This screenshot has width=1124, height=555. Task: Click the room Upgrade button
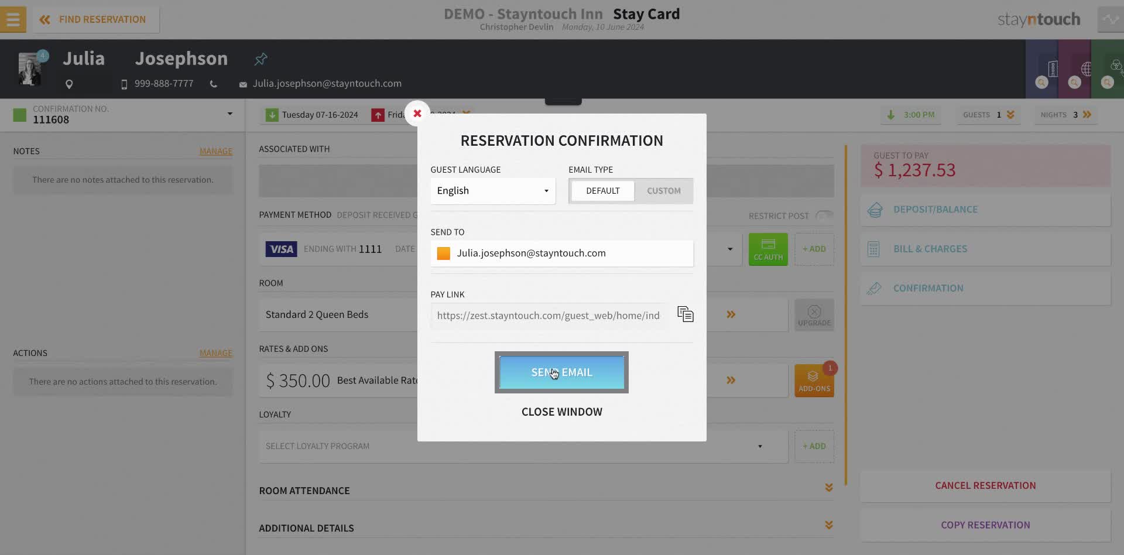[814, 315]
